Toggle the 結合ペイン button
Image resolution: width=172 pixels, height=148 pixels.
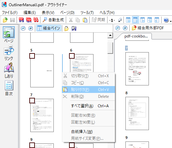pos(49,28)
